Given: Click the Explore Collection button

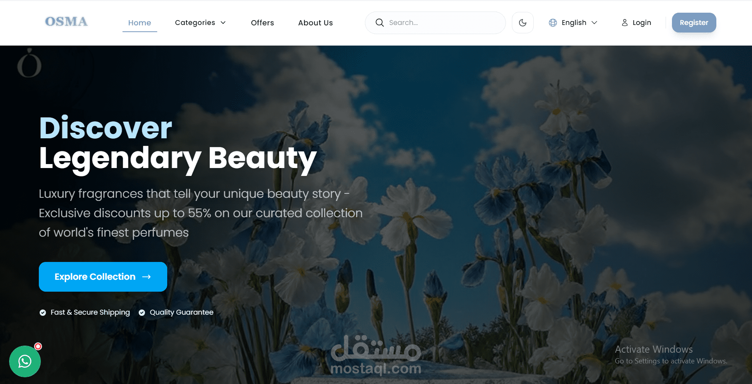Looking at the screenshot, I should [x=103, y=277].
